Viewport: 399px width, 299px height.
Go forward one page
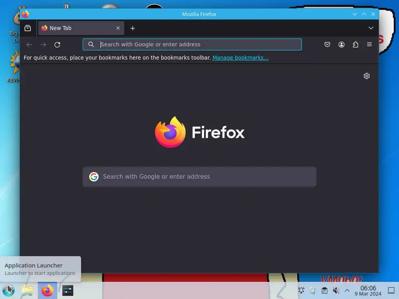(x=43, y=45)
